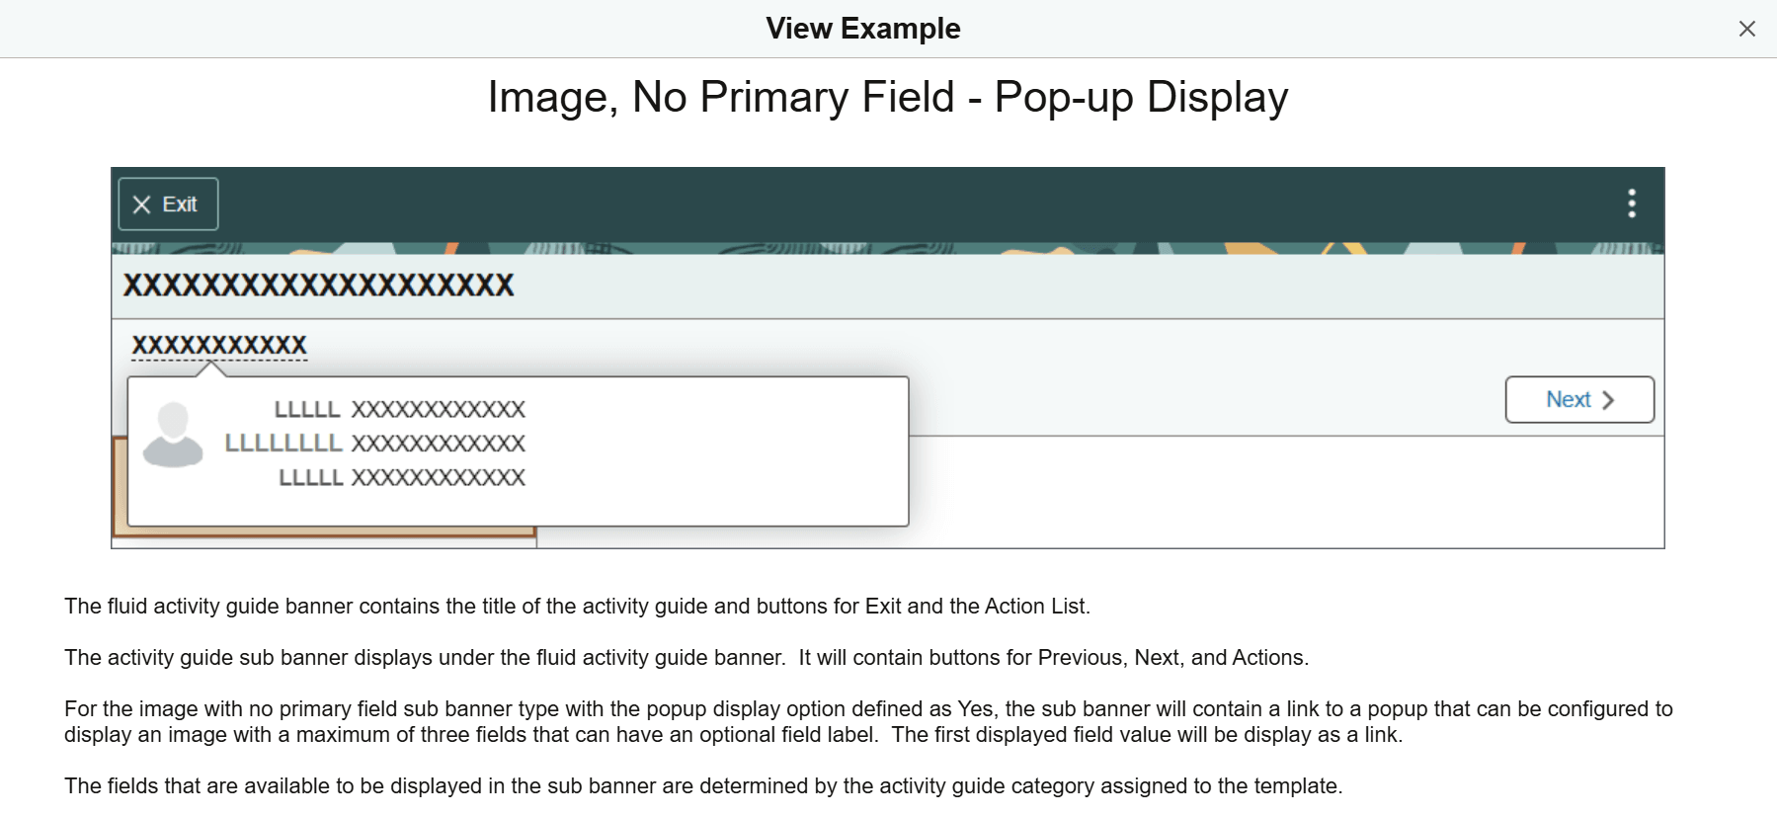Dismiss the View Example dialog with the X
Viewport: 1777px width, 817px height.
coord(1748,28)
